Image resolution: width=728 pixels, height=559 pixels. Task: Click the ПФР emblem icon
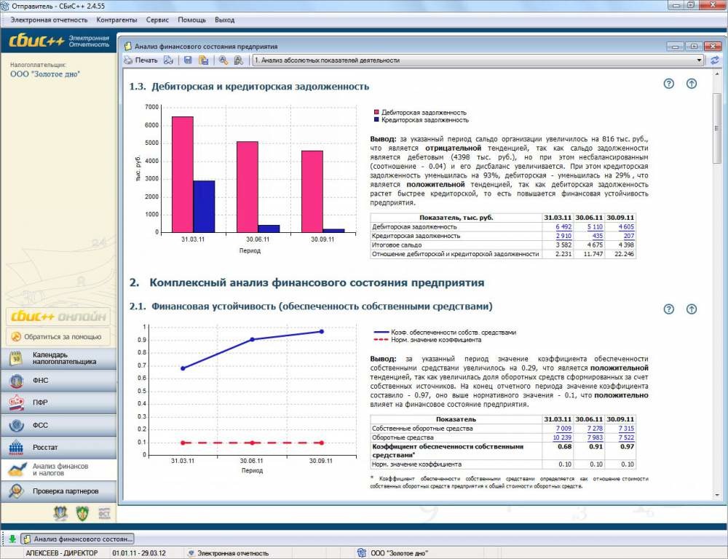click(x=16, y=403)
